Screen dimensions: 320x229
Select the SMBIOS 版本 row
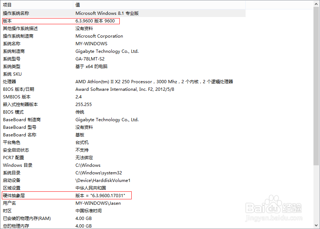tap(123, 97)
